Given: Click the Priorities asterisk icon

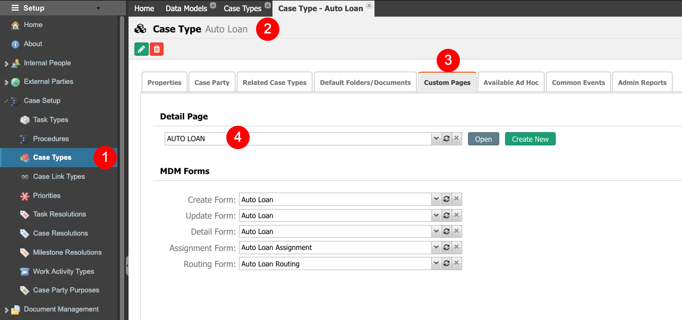Looking at the screenshot, I should (x=24, y=196).
